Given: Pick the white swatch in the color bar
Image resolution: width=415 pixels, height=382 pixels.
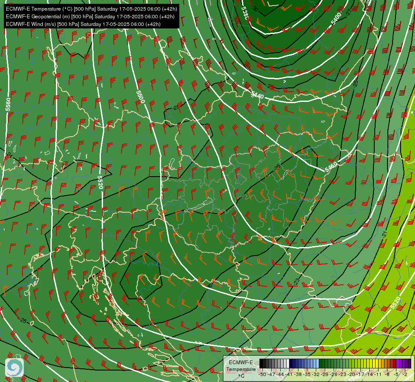Looking at the screenshot, I should coord(288,363).
